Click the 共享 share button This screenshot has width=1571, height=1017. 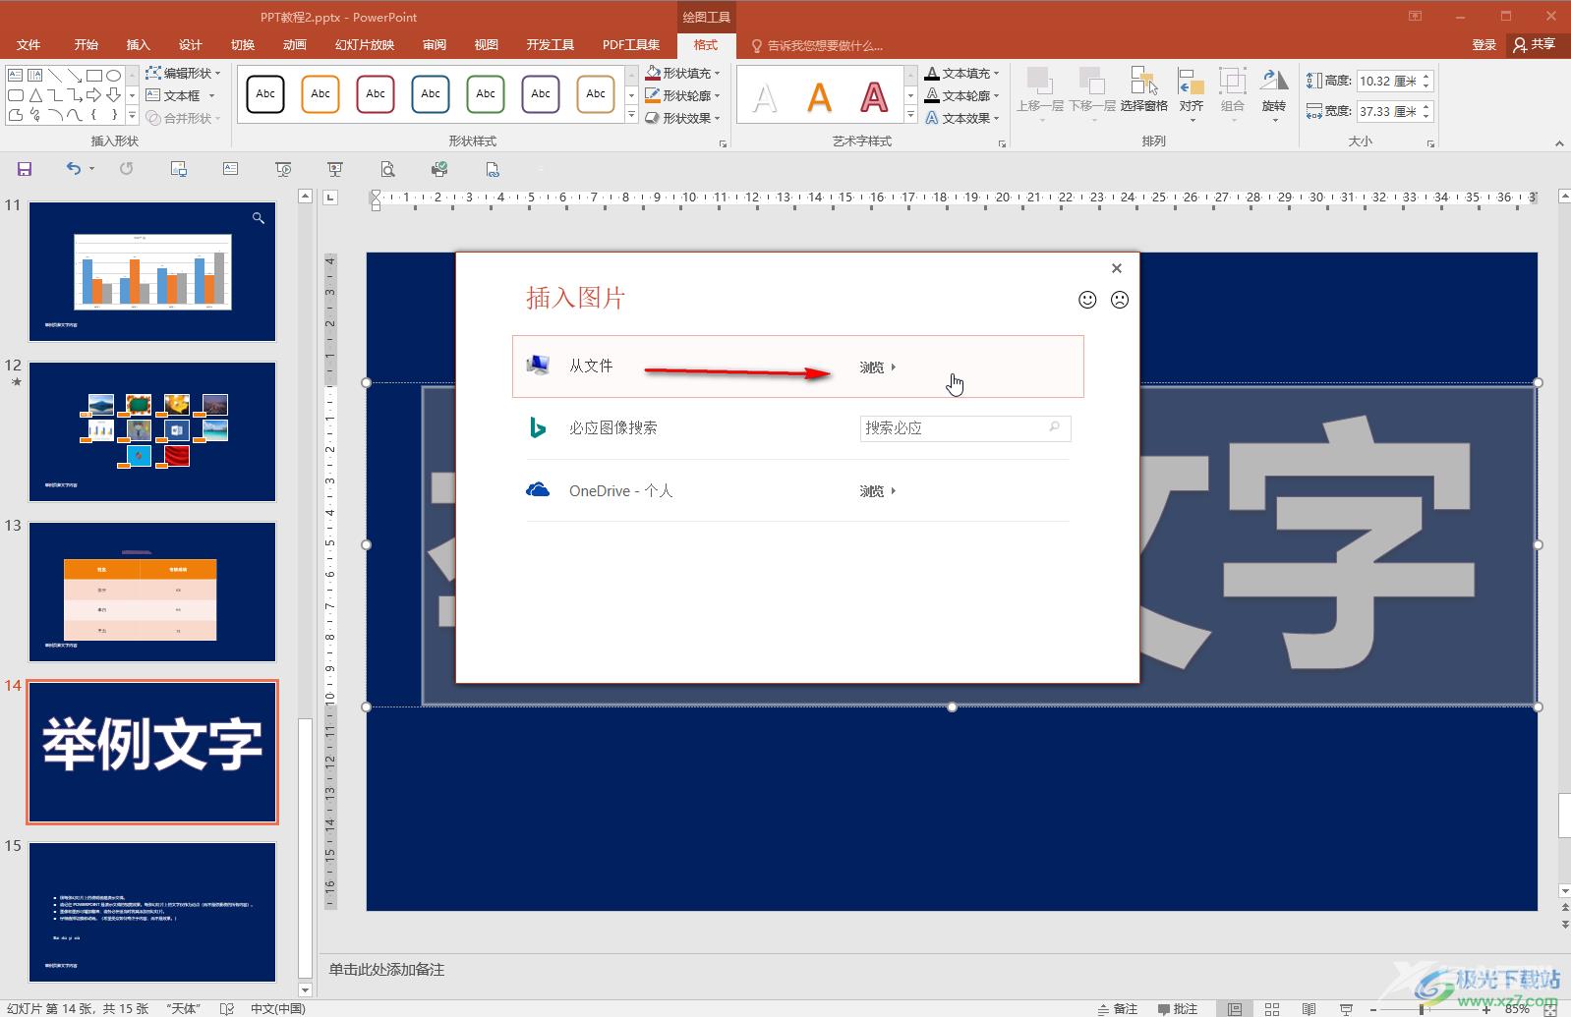1535,45
